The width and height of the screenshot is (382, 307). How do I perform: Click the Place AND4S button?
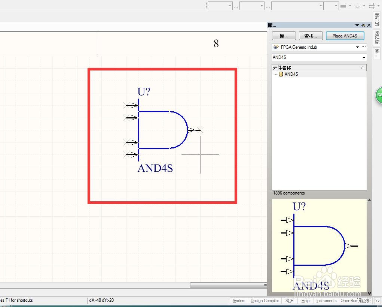(345, 36)
